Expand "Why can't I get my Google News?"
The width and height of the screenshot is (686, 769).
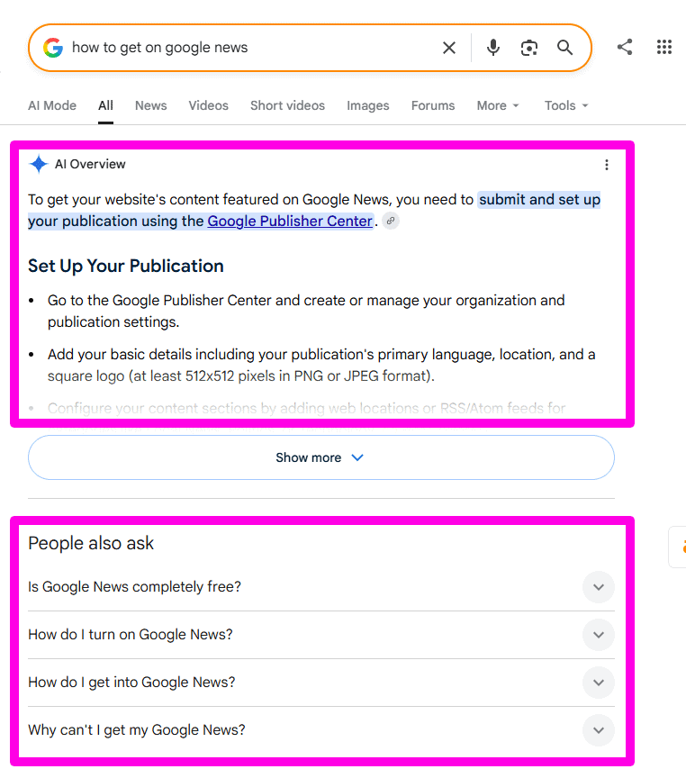pos(321,730)
